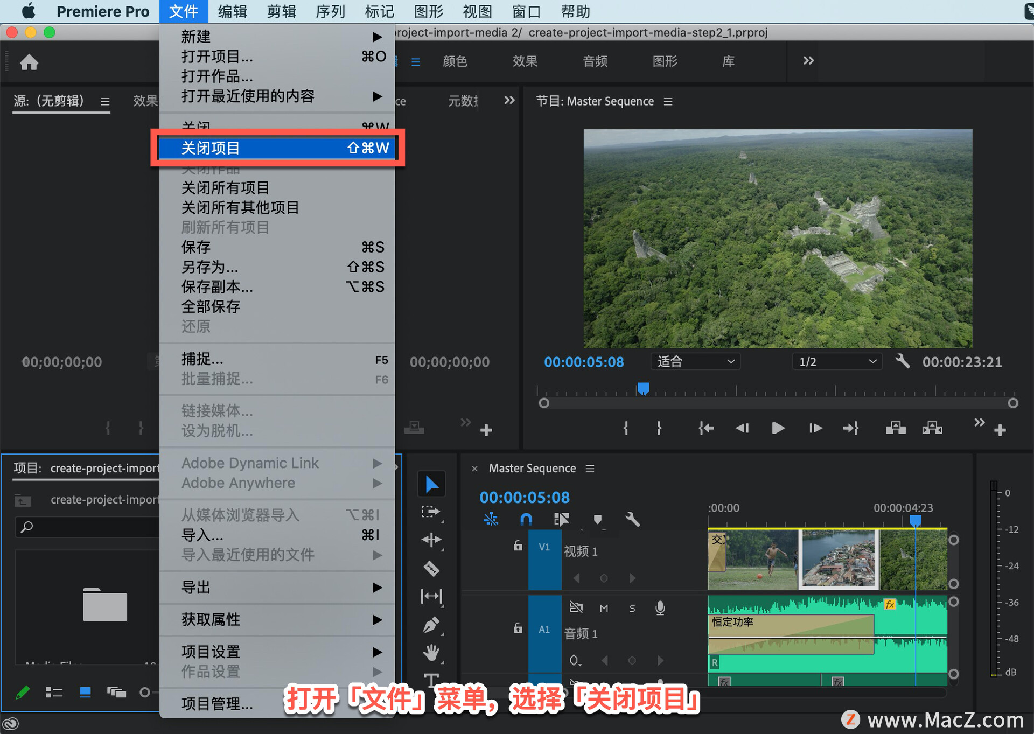Viewport: 1034px width, 734px height.
Task: Play the Master Sequence in Program Monitor
Action: [x=778, y=429]
